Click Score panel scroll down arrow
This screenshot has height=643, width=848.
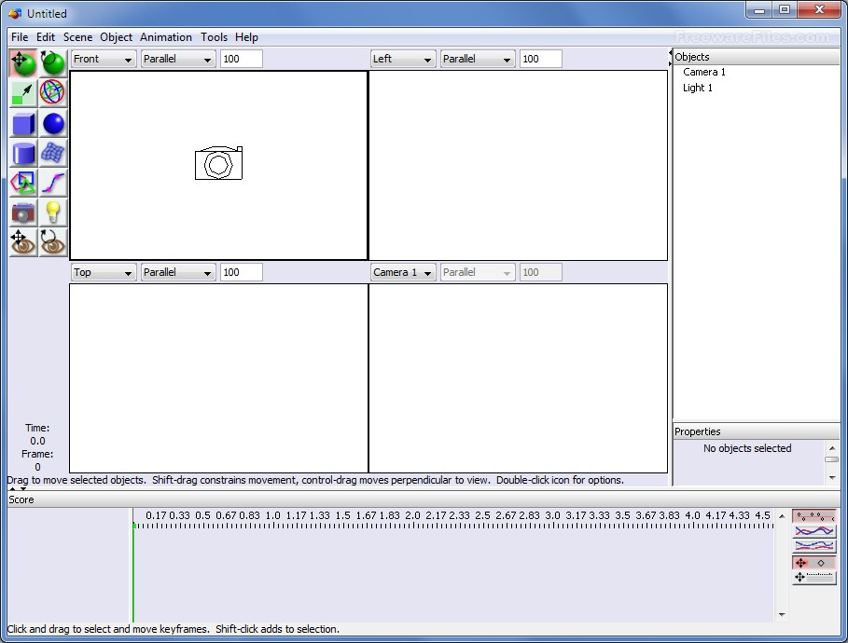(x=782, y=614)
